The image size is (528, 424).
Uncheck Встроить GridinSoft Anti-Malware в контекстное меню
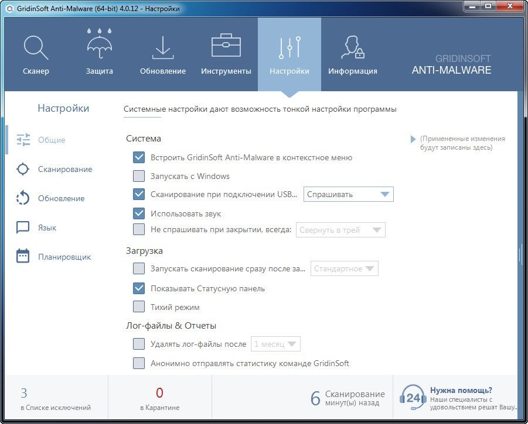pos(139,157)
